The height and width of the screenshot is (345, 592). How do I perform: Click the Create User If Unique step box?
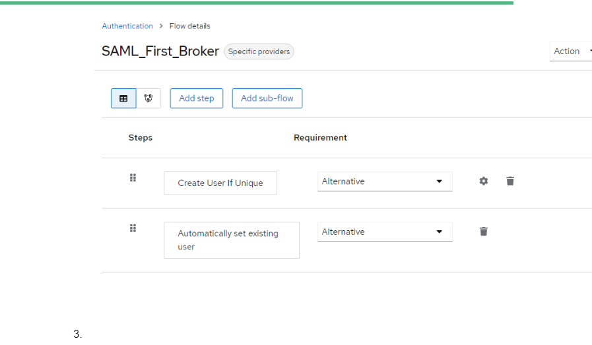220,183
